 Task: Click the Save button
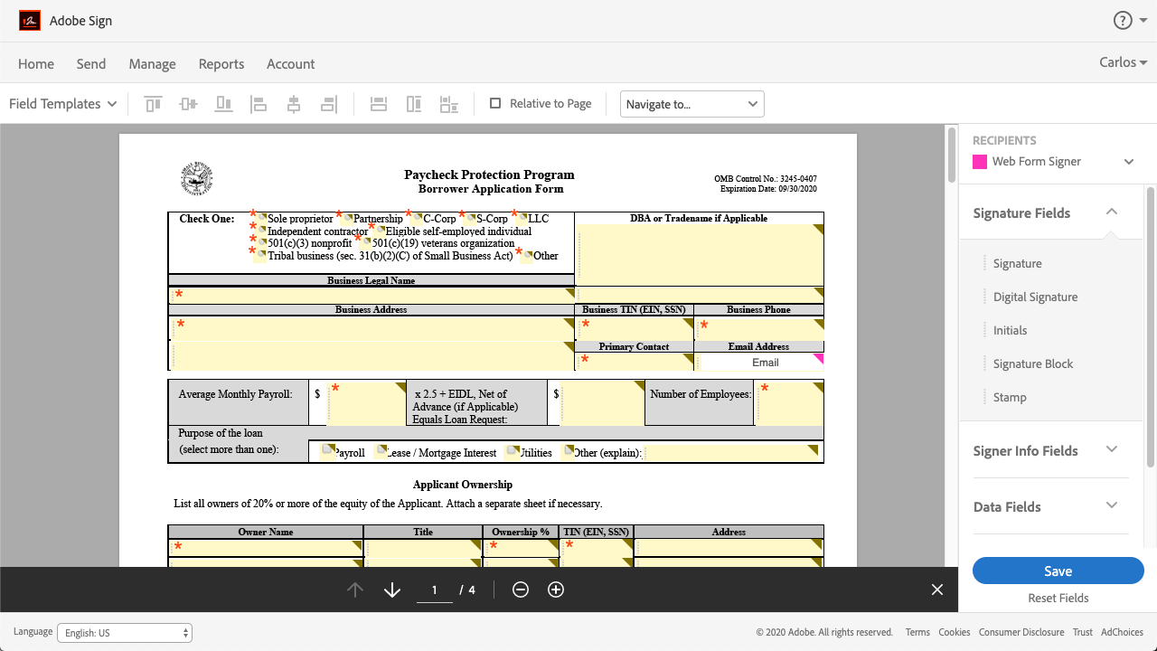coord(1058,571)
